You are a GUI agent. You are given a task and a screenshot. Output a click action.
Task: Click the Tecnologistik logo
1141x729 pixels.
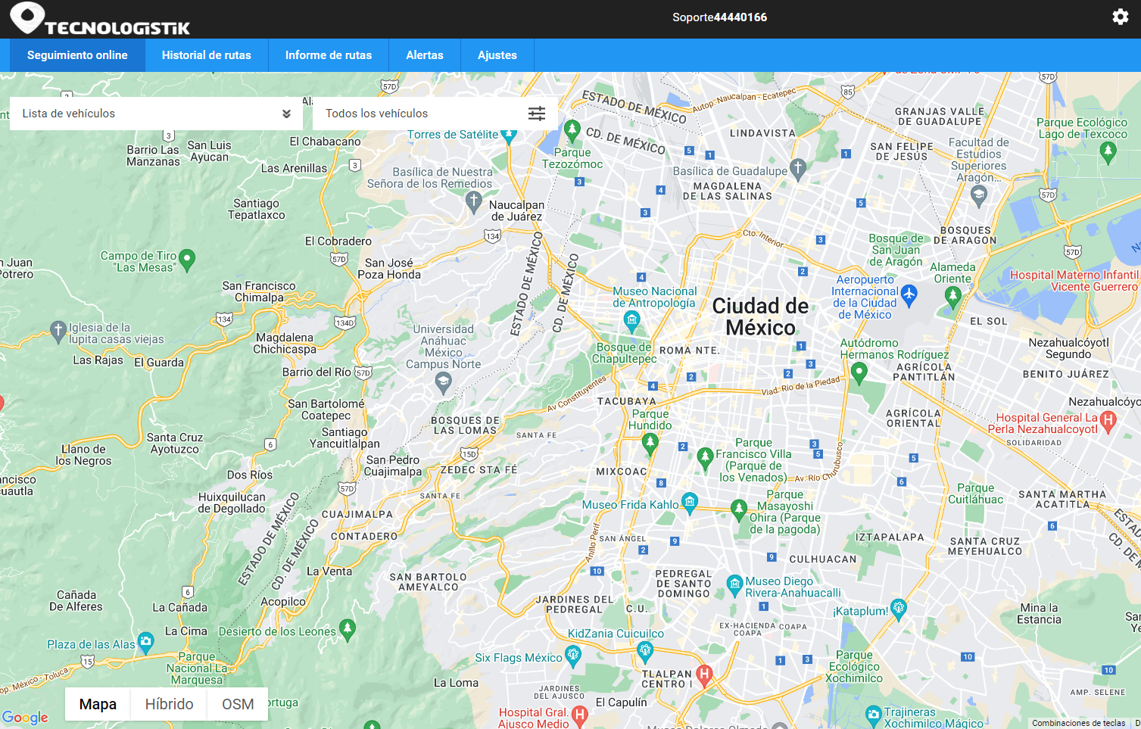[x=100, y=19]
